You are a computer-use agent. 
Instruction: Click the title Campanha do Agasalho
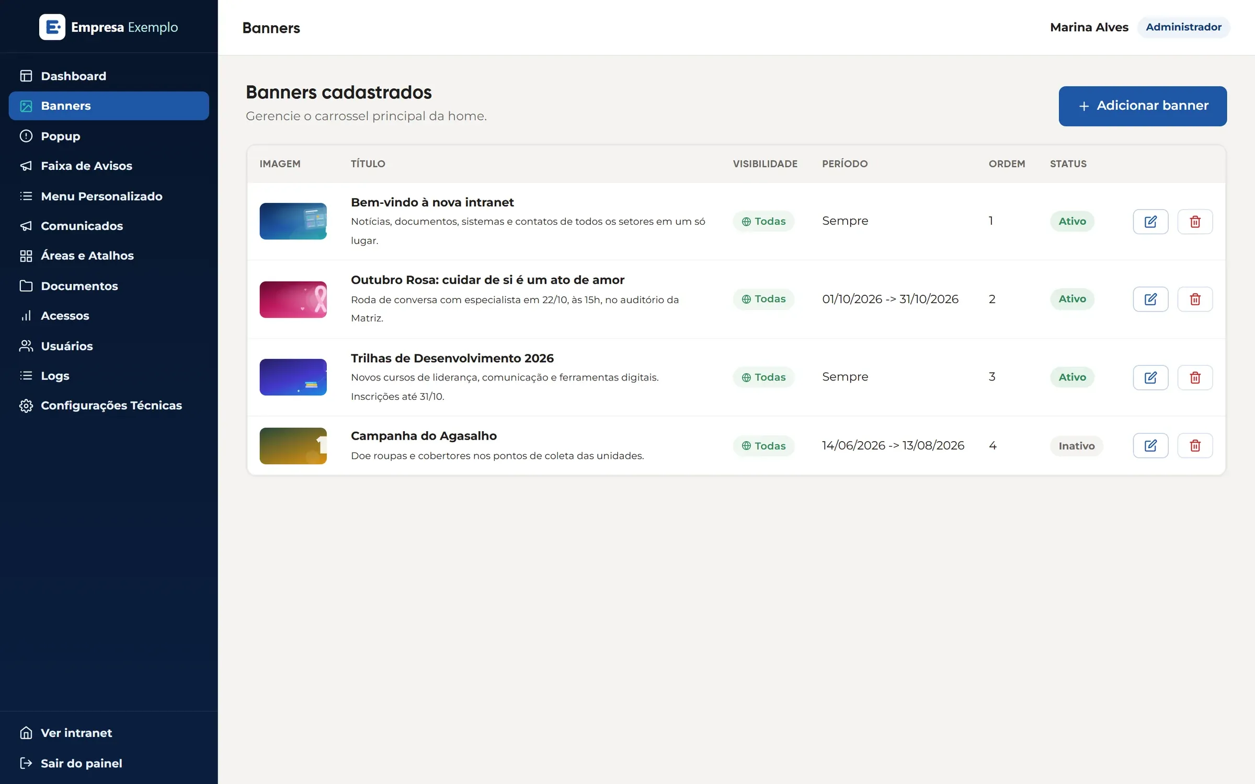coord(424,435)
